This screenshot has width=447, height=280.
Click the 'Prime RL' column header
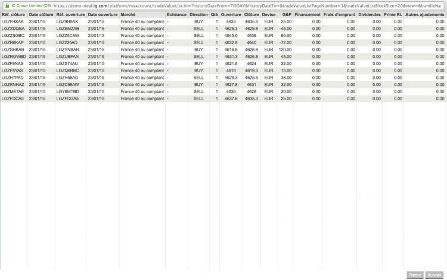393,14
